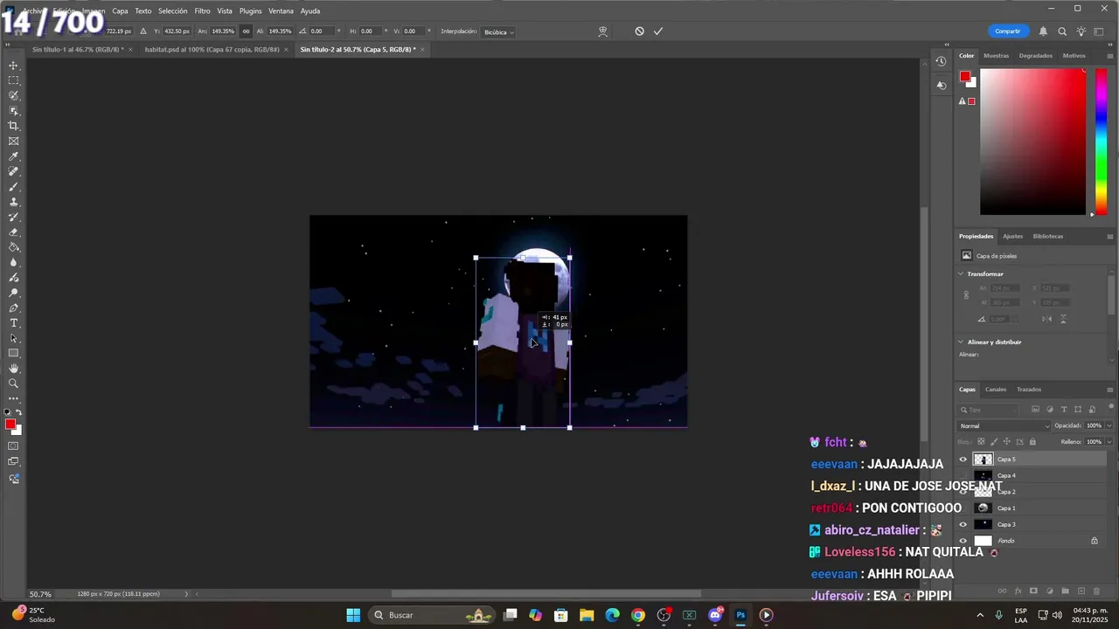The height and width of the screenshot is (629, 1119).
Task: Click the foreground red color swatch in toolbar
Action: (x=10, y=425)
